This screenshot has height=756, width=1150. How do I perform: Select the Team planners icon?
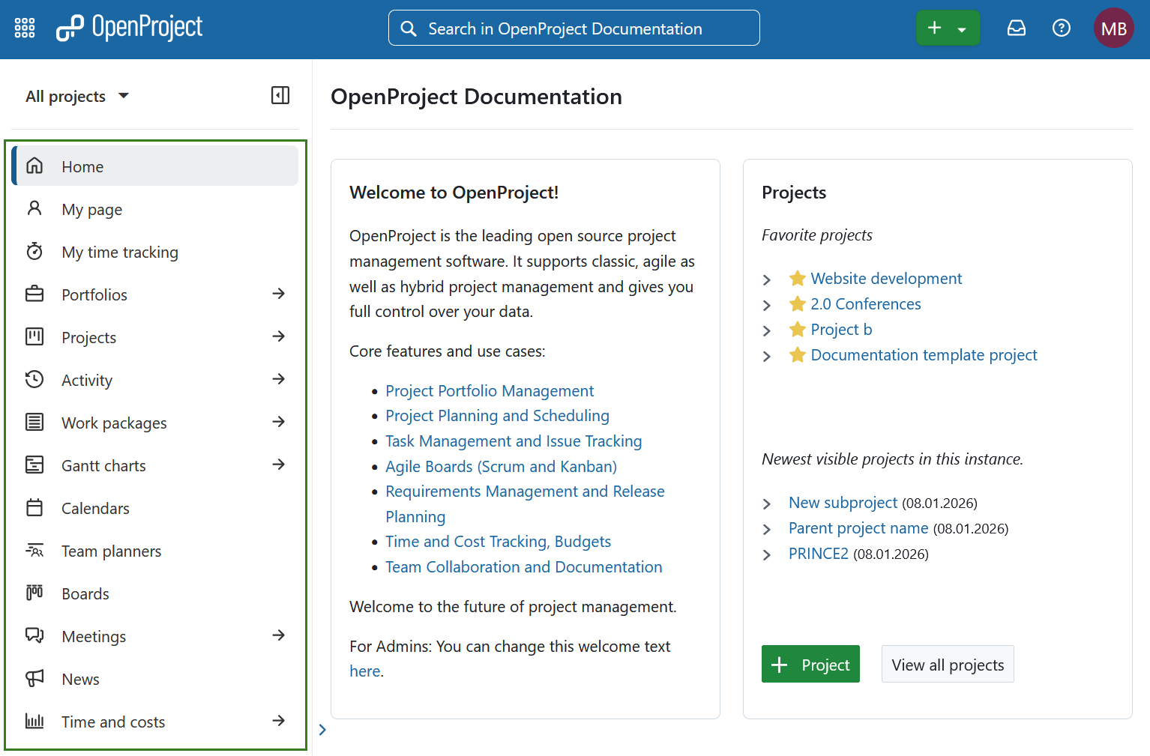coord(34,550)
